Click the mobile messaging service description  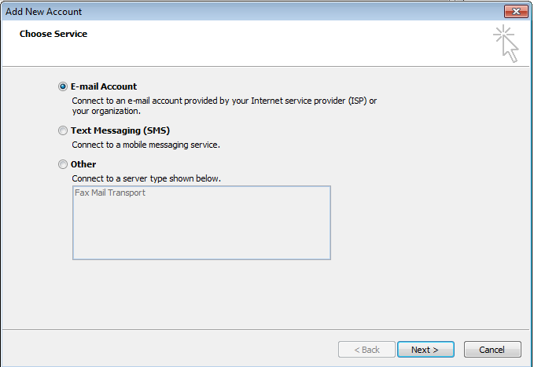click(x=145, y=145)
